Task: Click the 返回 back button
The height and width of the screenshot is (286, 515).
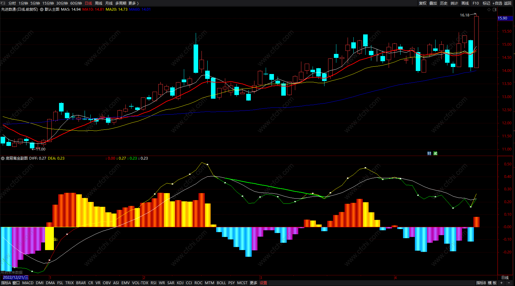Action: [x=508, y=3]
